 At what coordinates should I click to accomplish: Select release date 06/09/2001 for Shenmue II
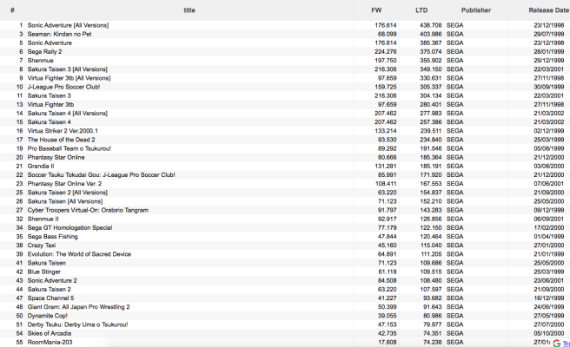click(549, 219)
